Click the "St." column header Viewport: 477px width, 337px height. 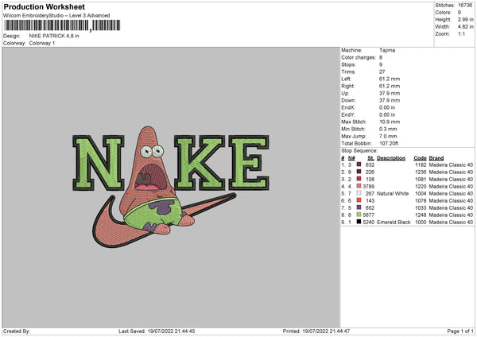[x=370, y=158]
